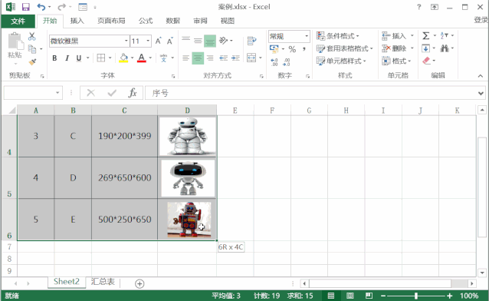Toggle Italic formatting
The width and height of the screenshot is (489, 301).
[67, 58]
